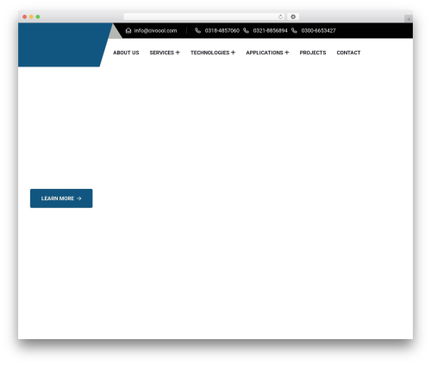431x365 pixels.
Task: Click the Learn More button
Action: tap(61, 198)
